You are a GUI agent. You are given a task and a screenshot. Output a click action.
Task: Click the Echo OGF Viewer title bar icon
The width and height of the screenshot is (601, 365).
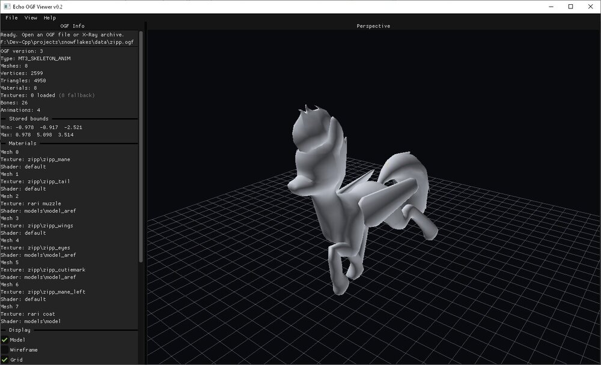[7, 7]
